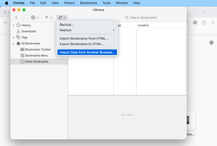Viewport: 217px width, 146px height.
Task: Choose Import Bookmarks from HTML...
Action: (x=84, y=39)
